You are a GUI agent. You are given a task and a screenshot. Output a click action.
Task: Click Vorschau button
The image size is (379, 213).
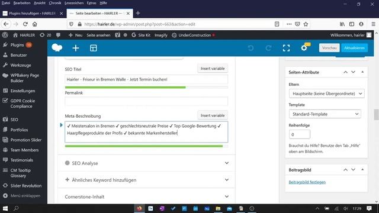[x=329, y=48]
